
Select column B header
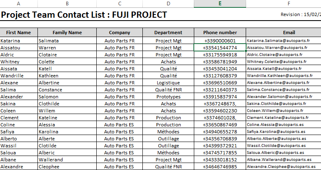(67, 4)
